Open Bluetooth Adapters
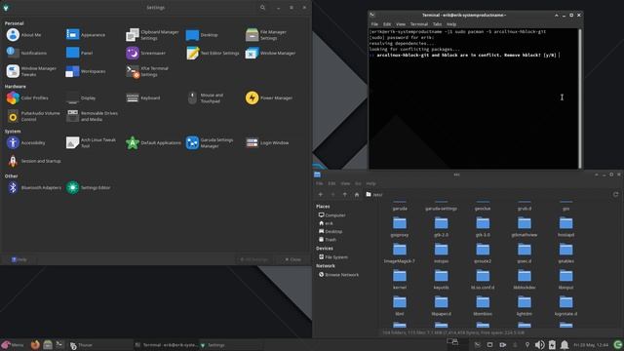The height and width of the screenshot is (351, 624). coord(34,187)
